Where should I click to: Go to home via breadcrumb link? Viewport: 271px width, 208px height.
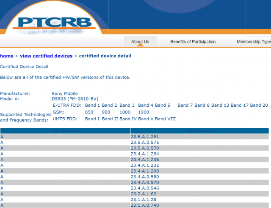tap(7, 56)
